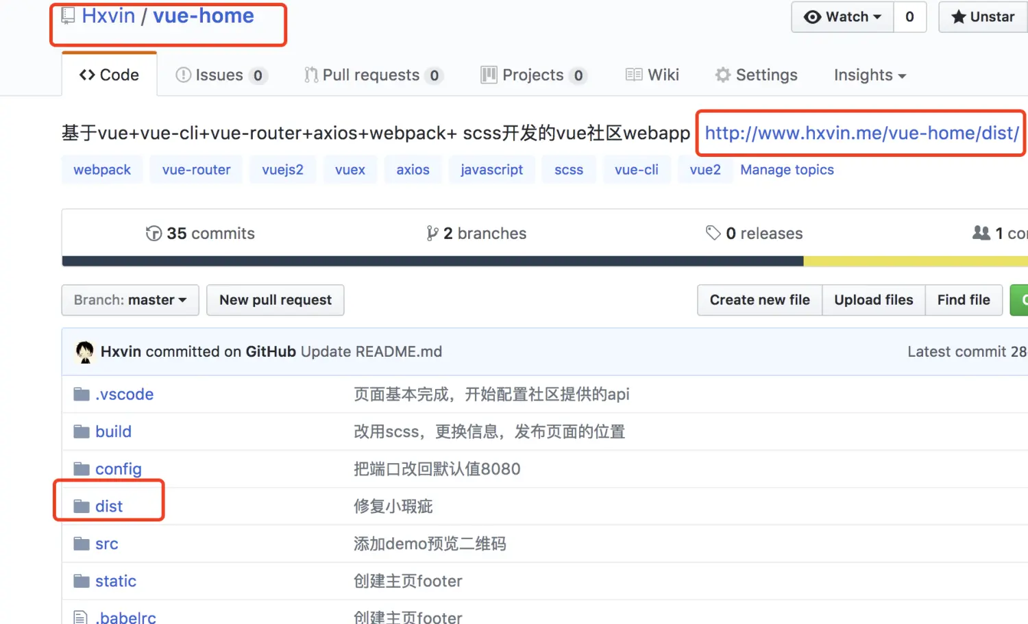Click the folder icon beside src
The width and height of the screenshot is (1028, 624).
click(x=82, y=544)
